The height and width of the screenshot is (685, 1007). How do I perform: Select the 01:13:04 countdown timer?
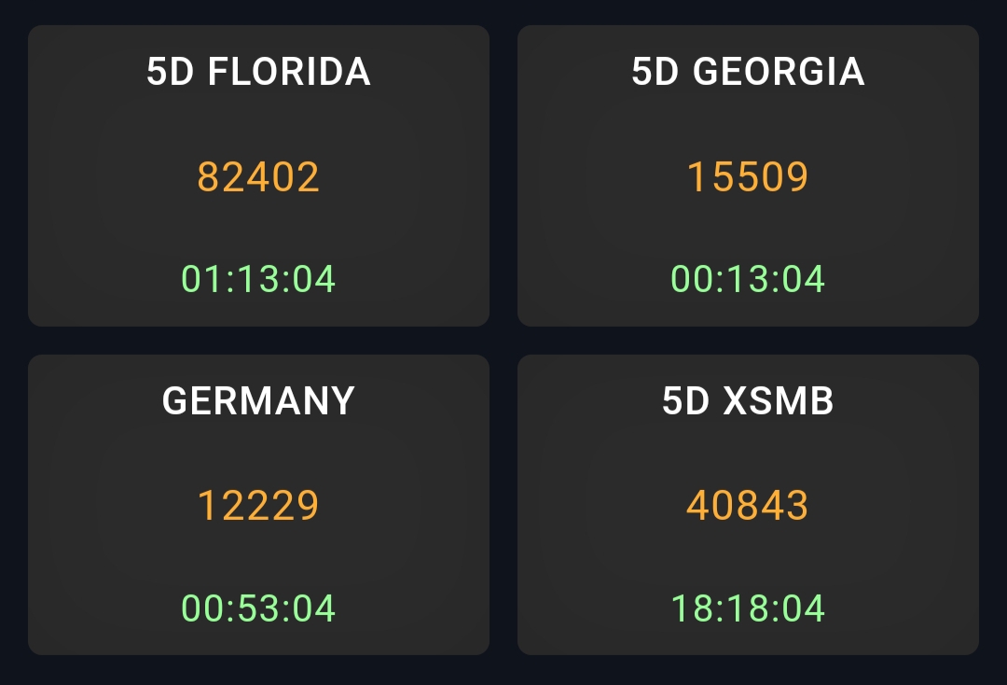258,279
